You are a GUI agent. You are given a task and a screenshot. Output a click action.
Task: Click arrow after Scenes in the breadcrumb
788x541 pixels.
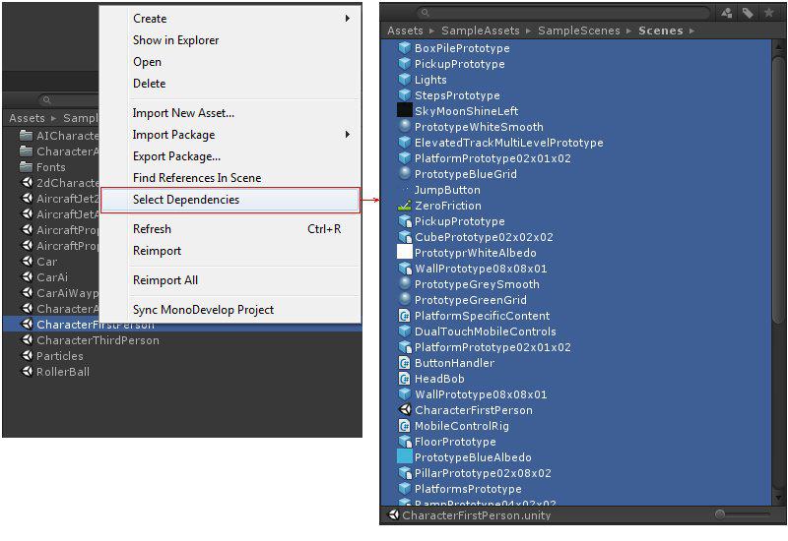point(691,30)
